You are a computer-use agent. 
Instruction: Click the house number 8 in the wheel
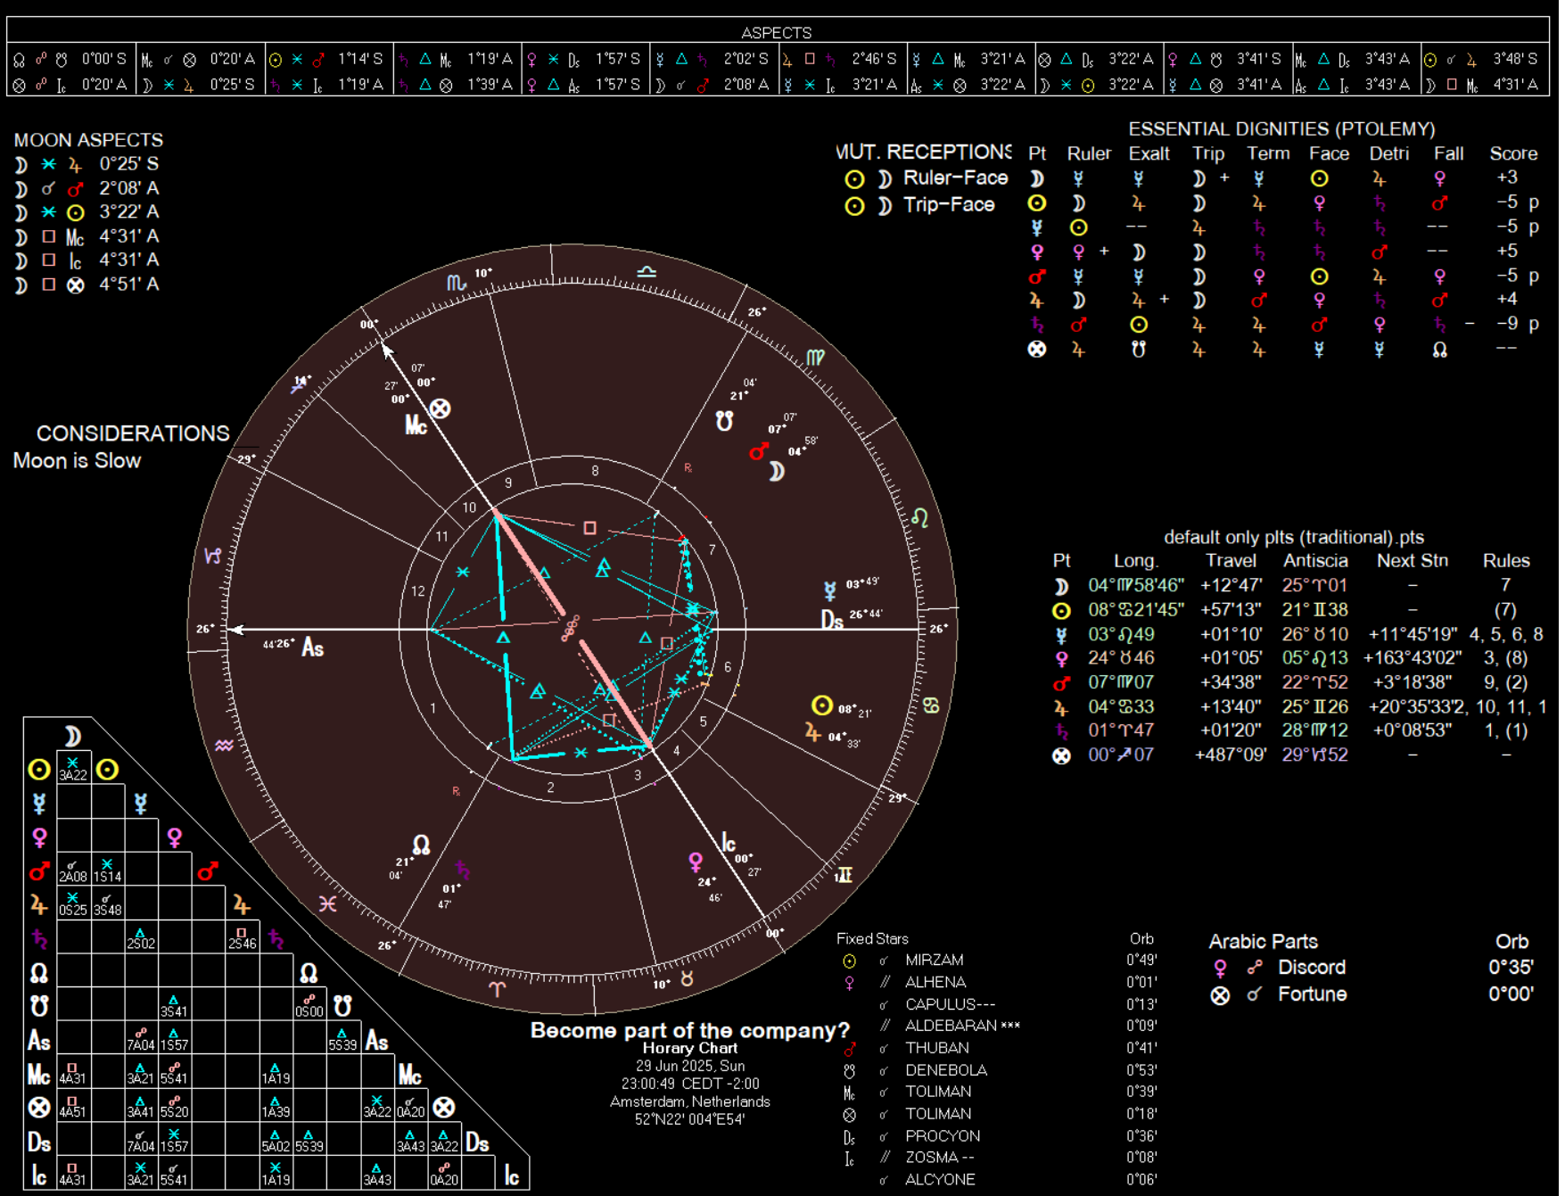595,471
